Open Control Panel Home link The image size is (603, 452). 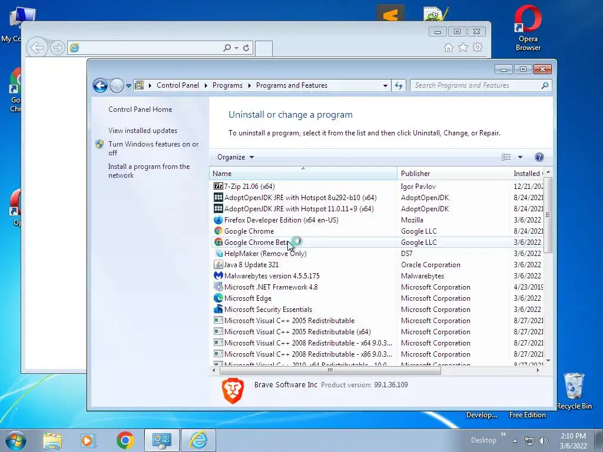pos(140,109)
